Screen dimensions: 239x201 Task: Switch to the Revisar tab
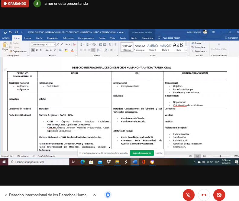pyautogui.click(x=102, y=38)
